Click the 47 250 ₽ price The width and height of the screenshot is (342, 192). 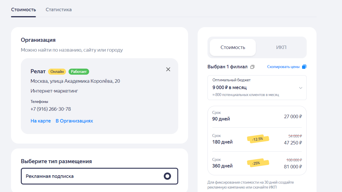coord(293,143)
